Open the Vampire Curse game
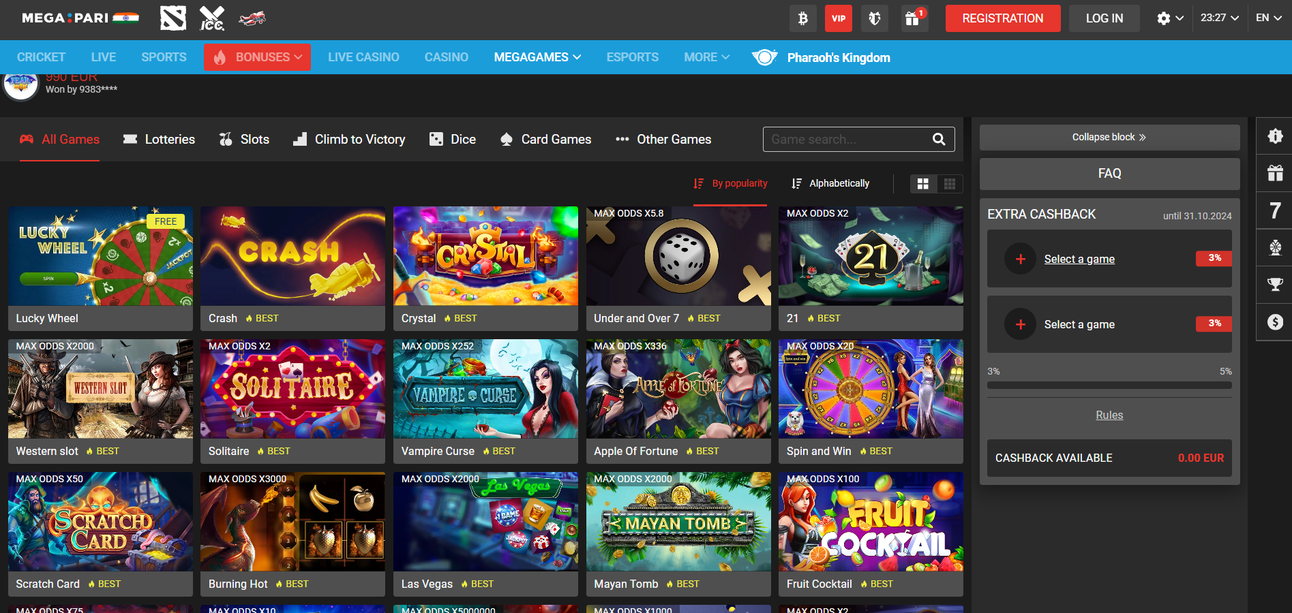 pyautogui.click(x=485, y=389)
